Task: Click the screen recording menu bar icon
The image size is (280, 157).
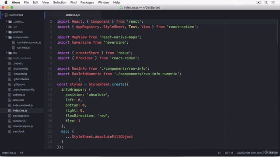Action: tap(259, 2)
